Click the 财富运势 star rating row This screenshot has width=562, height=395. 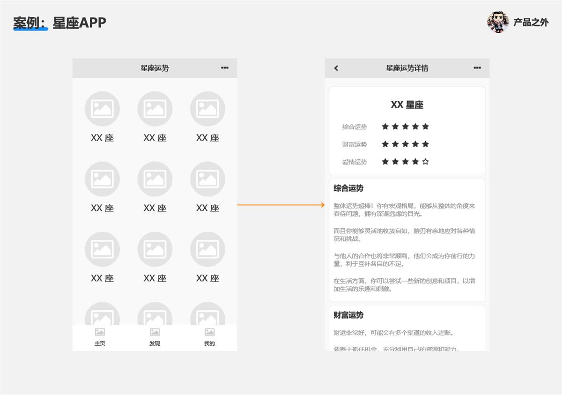pos(405,144)
